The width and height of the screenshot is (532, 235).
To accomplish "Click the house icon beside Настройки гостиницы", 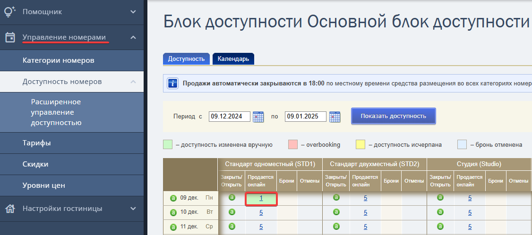I will point(10,209).
